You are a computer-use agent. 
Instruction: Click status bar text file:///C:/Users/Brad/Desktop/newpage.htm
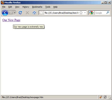[x=23, y=97]
